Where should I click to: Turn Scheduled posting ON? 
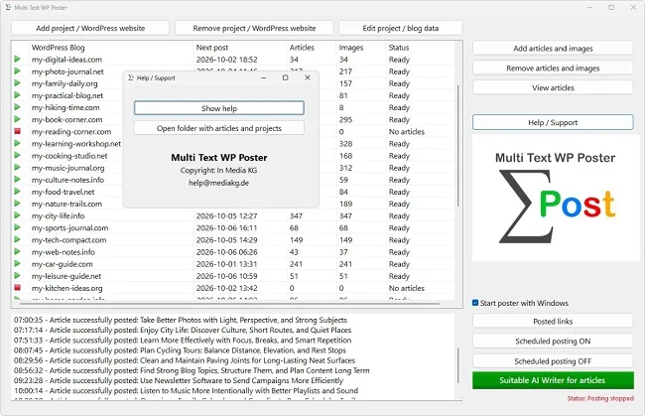pos(553,341)
